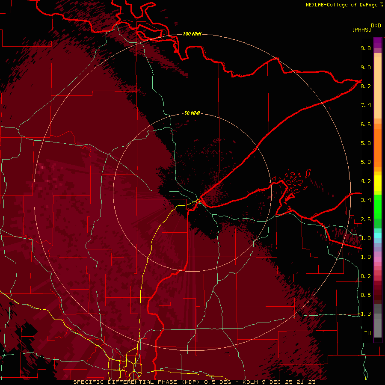Click the 50 NMI range ring label
Viewport: 385px width, 385px height.
[192, 113]
